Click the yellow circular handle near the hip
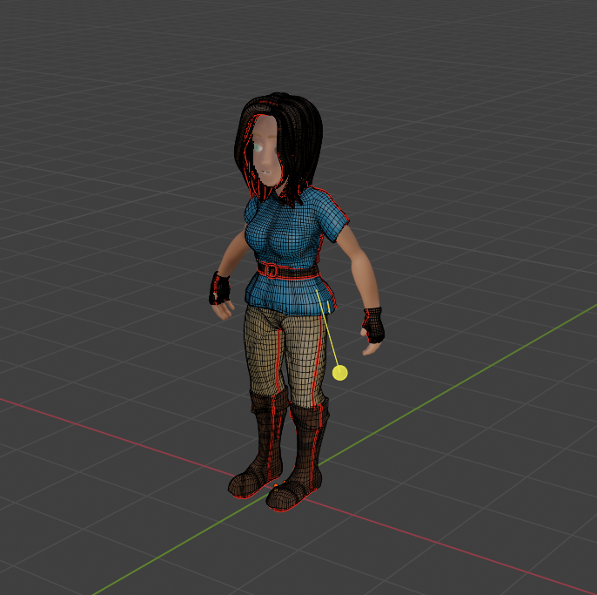 click(339, 373)
